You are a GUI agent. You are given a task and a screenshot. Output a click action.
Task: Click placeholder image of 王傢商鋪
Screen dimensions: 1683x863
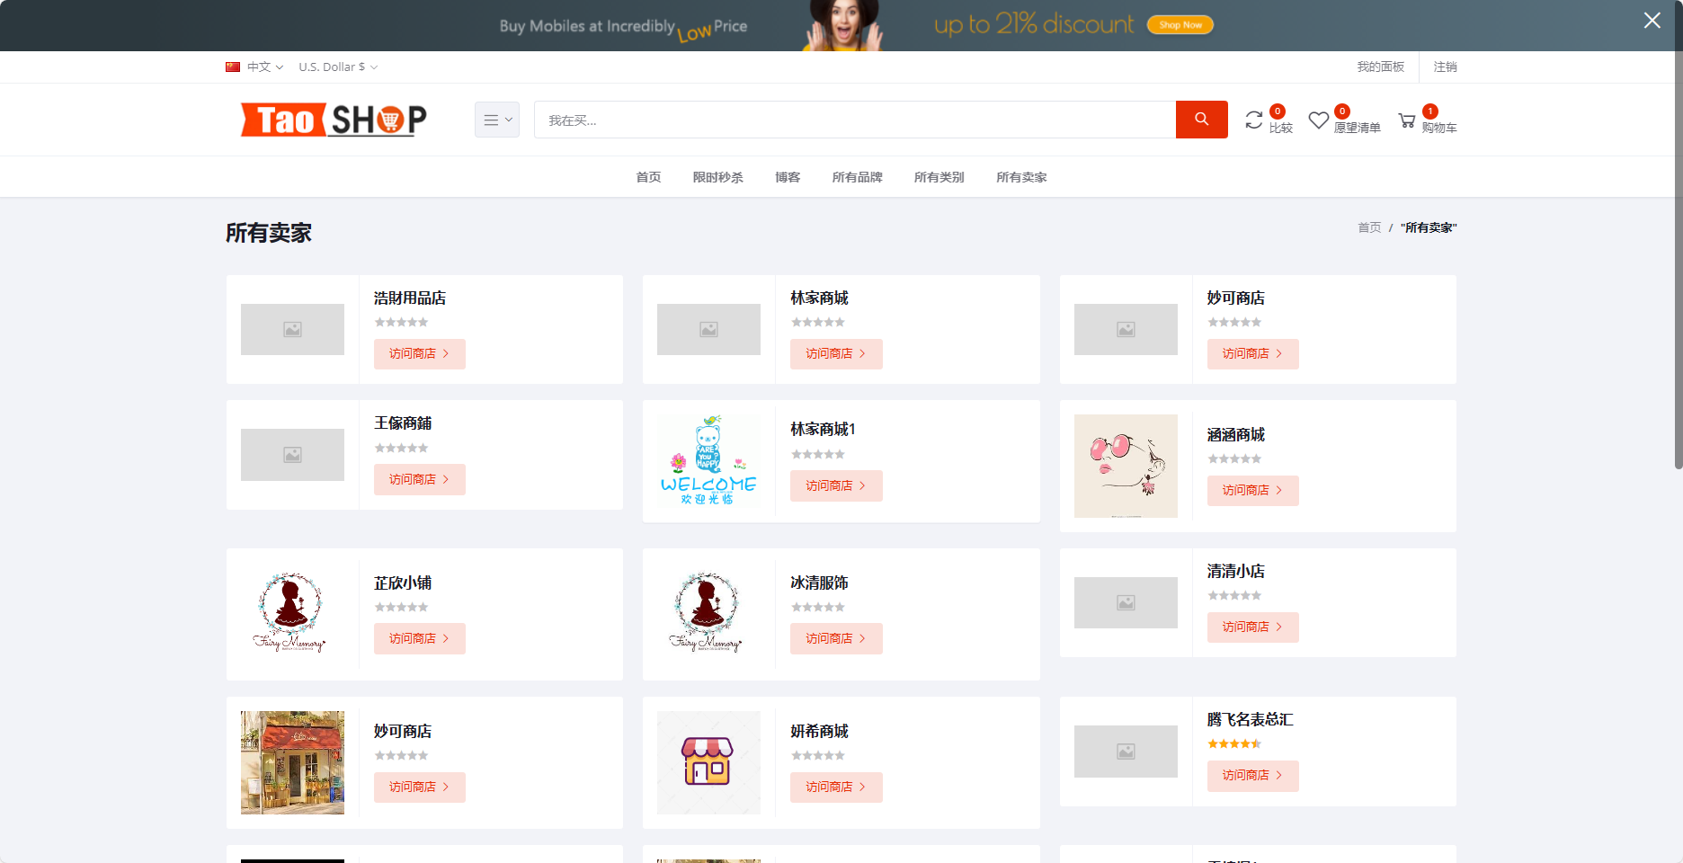click(292, 455)
